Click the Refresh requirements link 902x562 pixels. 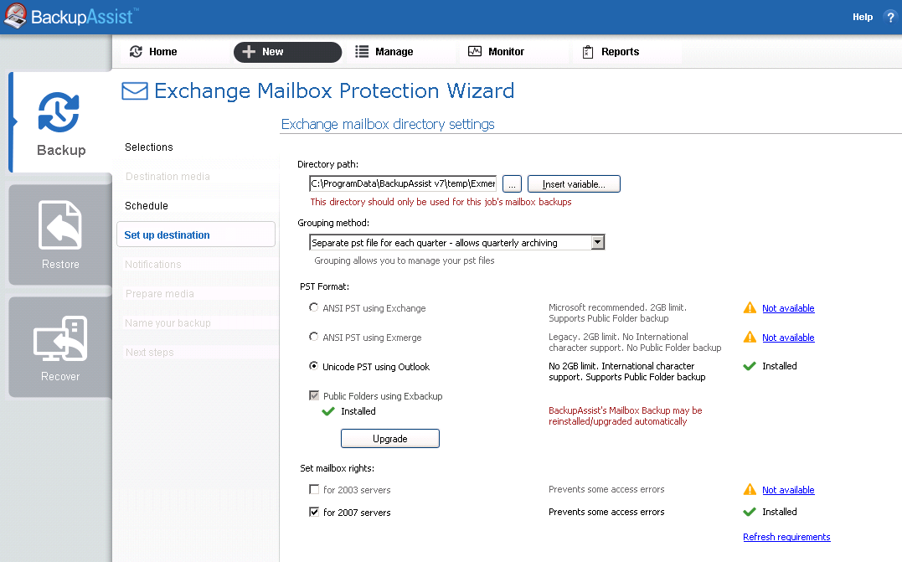point(786,537)
